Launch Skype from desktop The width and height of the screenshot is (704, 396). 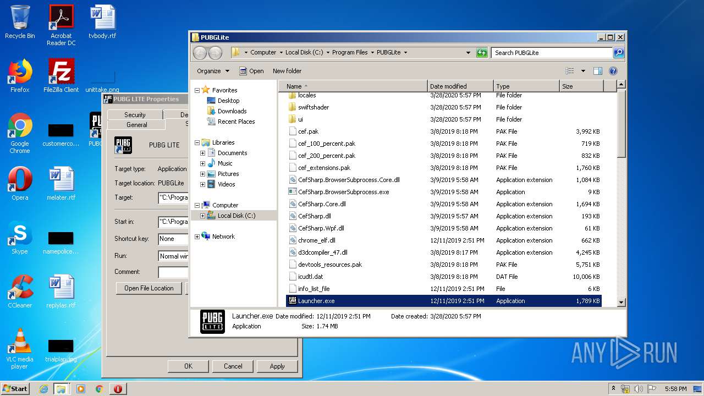point(20,238)
